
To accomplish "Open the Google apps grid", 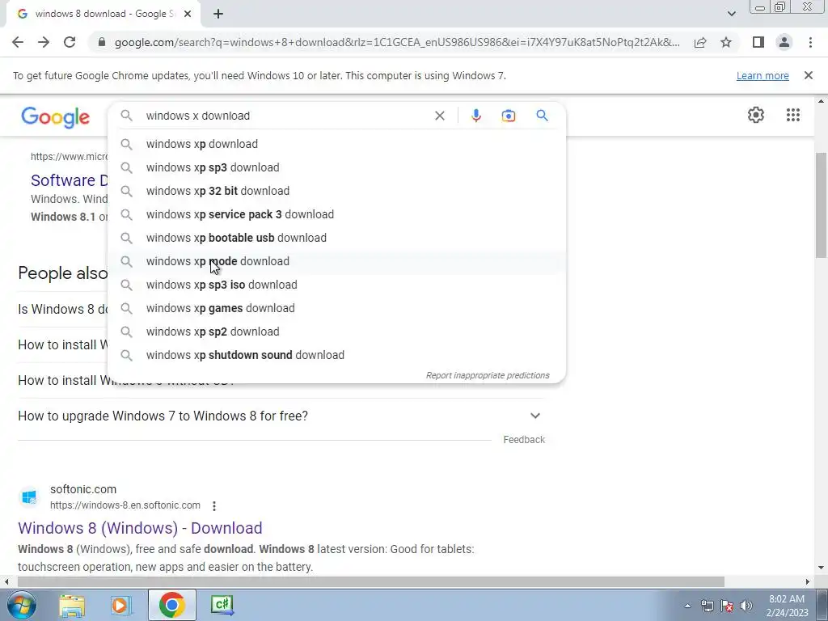I will point(792,115).
